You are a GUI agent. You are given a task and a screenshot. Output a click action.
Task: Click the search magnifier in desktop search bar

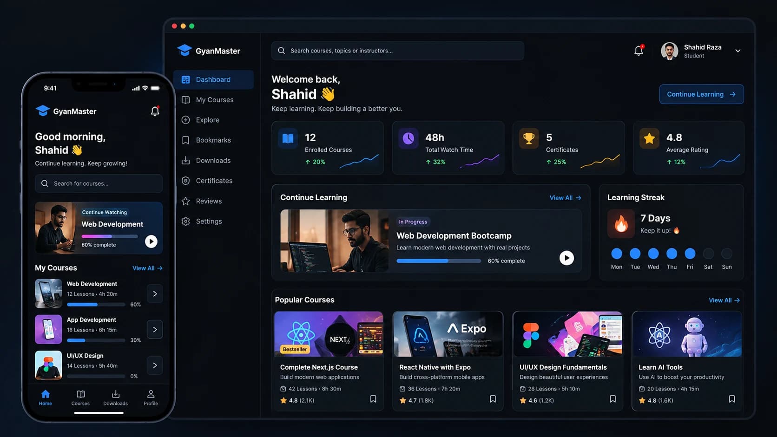coord(281,51)
